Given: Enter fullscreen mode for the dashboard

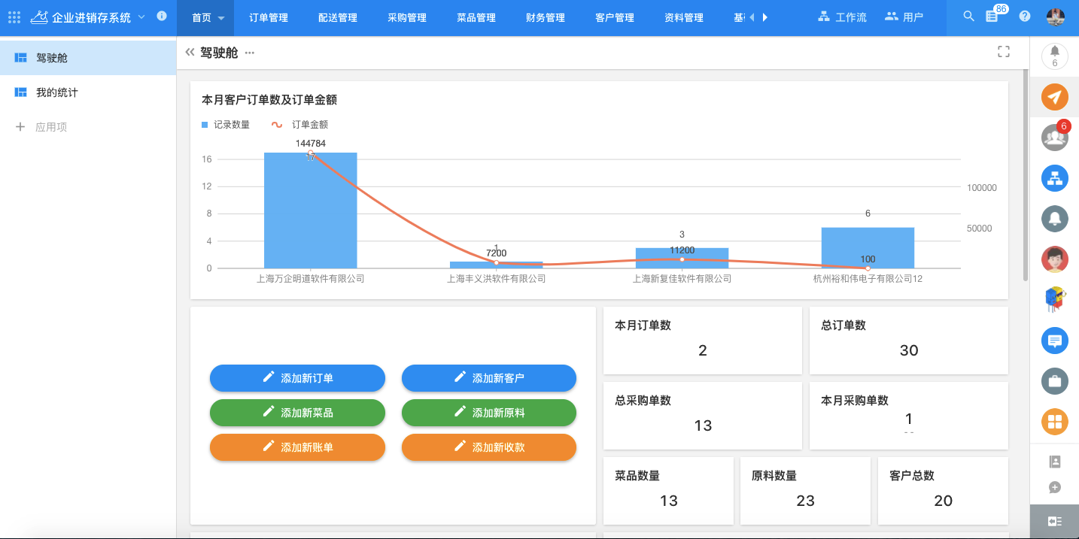Looking at the screenshot, I should click(1003, 51).
